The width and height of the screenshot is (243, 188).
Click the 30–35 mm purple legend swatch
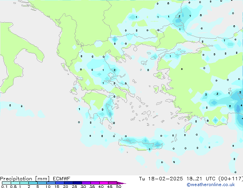pos(86,183)
